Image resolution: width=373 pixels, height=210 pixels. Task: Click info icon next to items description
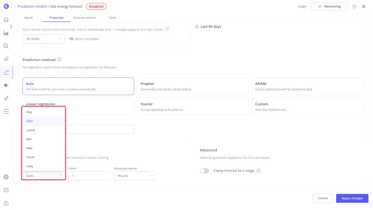167,29
